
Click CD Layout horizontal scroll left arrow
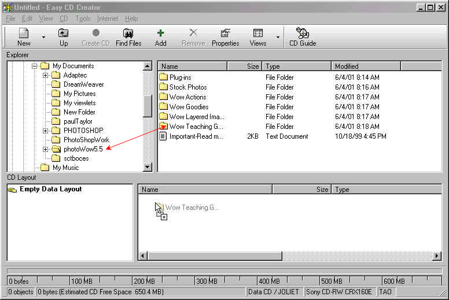[142, 255]
